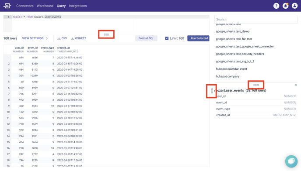Viewport: 301px width, 171px height.
Task: Select cell 2020-04-20T17:06:00
Action: [x=70, y=160]
